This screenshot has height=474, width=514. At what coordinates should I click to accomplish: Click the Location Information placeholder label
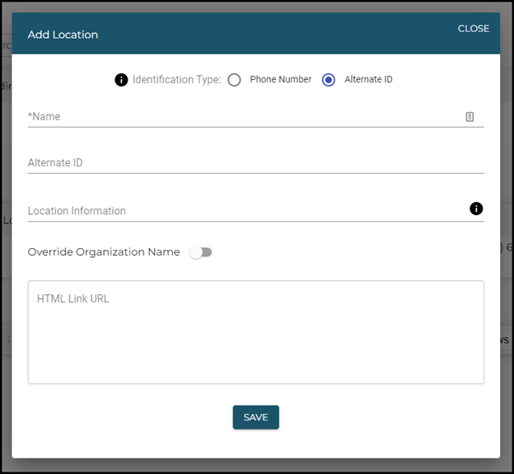[x=77, y=211]
